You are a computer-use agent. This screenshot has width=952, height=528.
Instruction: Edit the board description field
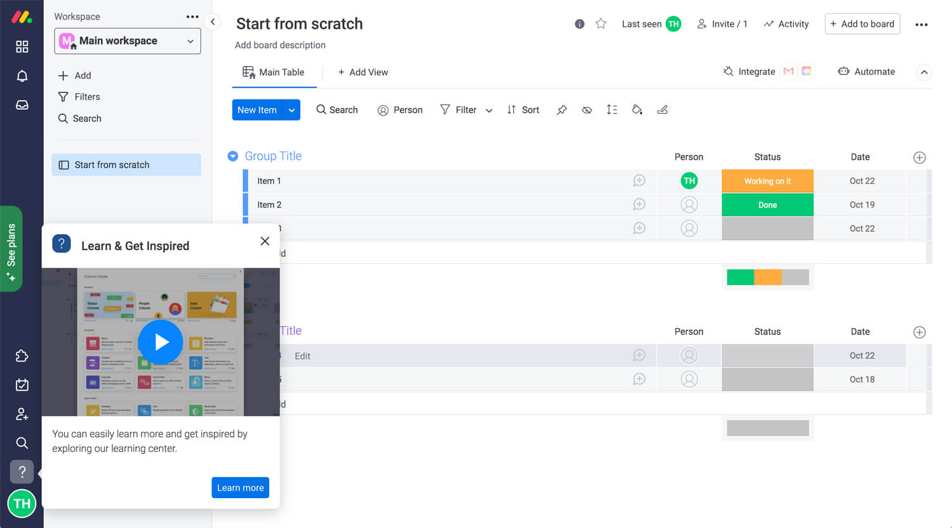point(280,45)
